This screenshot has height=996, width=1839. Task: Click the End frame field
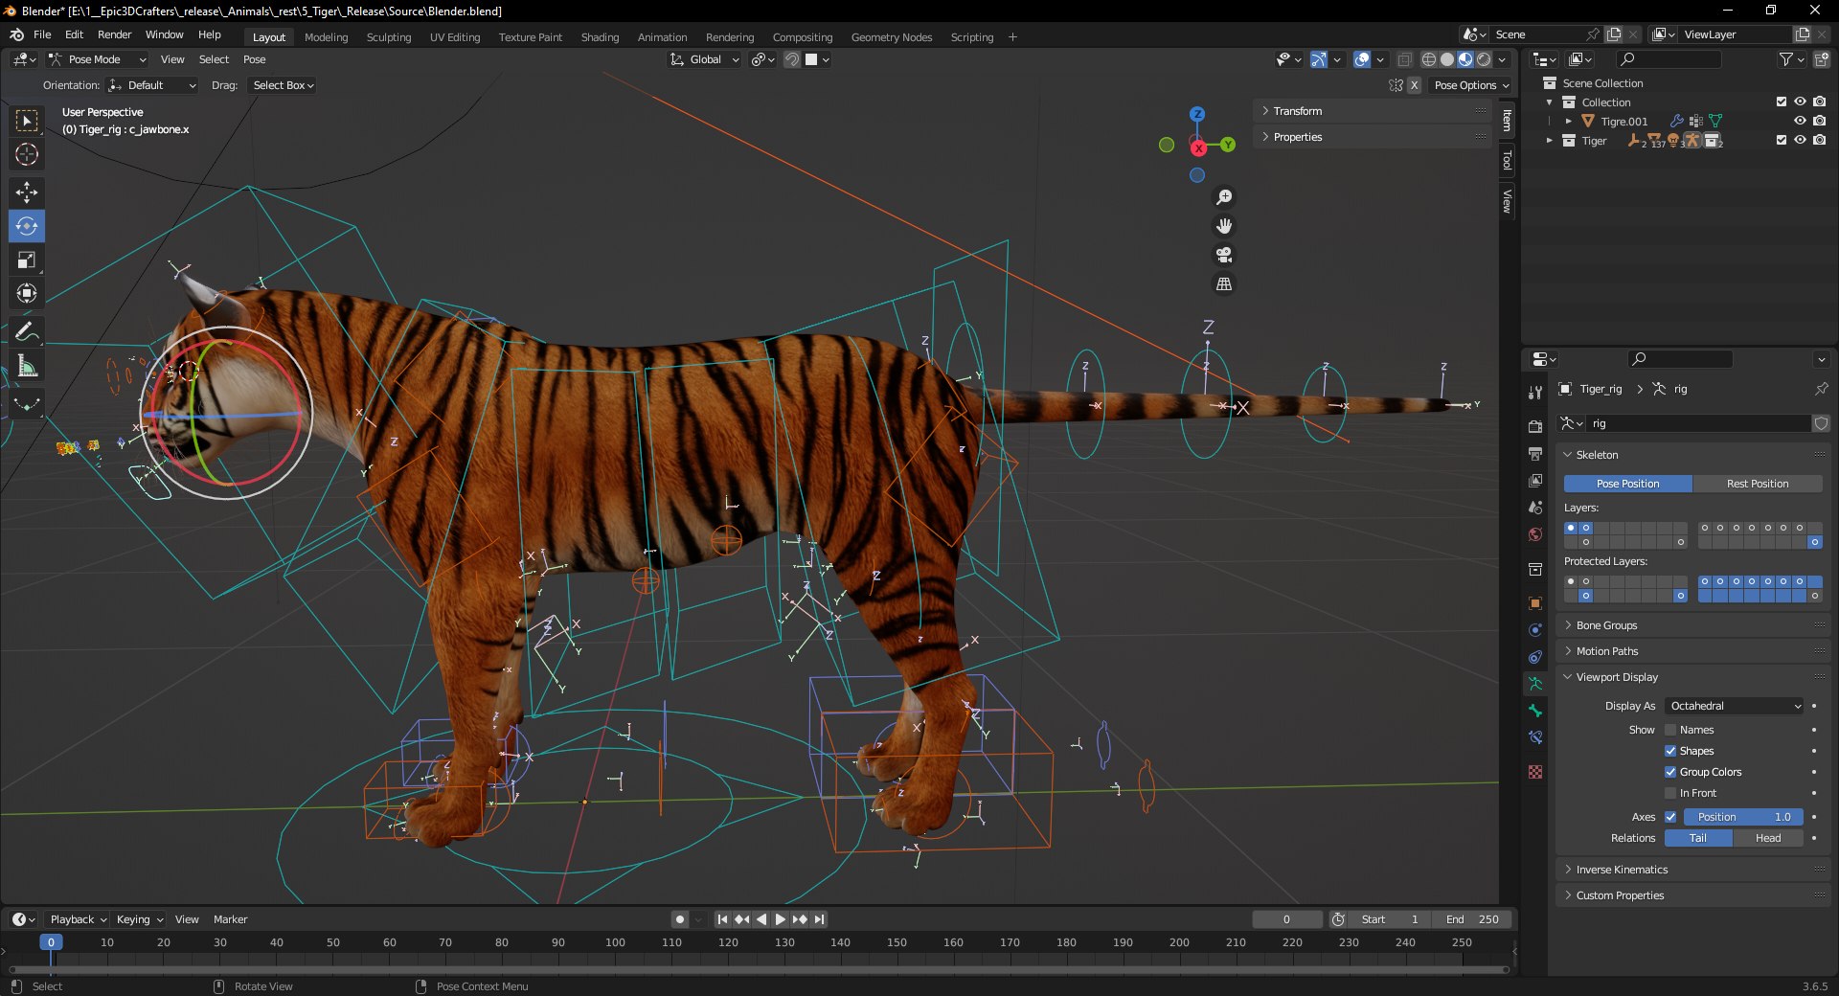click(x=1473, y=919)
